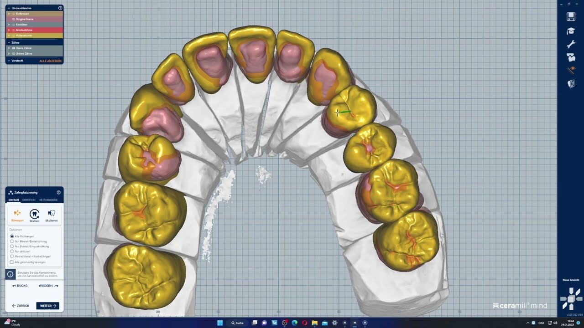
Task: Switch to the EINFACH tab
Action: click(x=14, y=200)
